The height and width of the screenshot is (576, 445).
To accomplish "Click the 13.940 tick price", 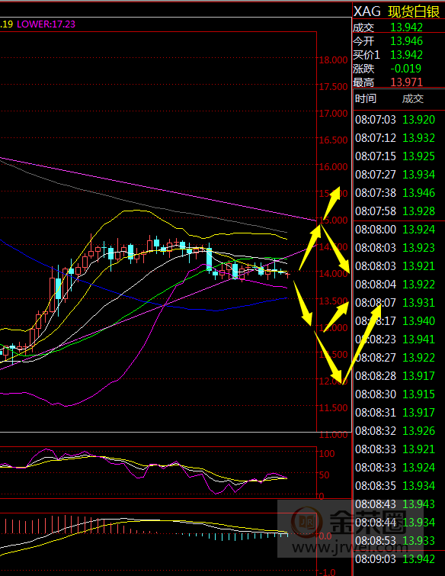I will coord(418,321).
